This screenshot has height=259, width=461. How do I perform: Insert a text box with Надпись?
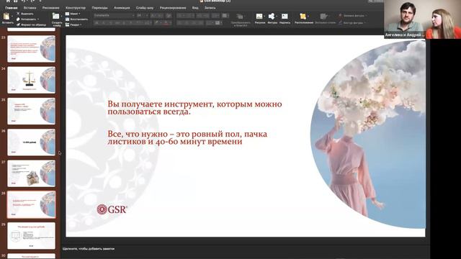point(285,16)
